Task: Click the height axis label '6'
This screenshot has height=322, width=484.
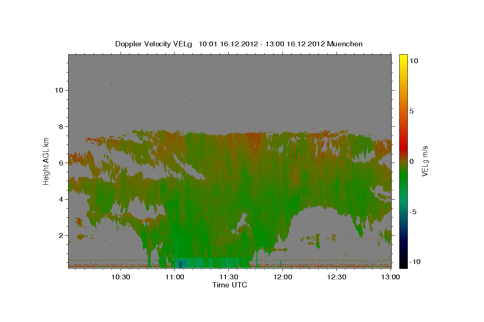Action: click(x=61, y=163)
